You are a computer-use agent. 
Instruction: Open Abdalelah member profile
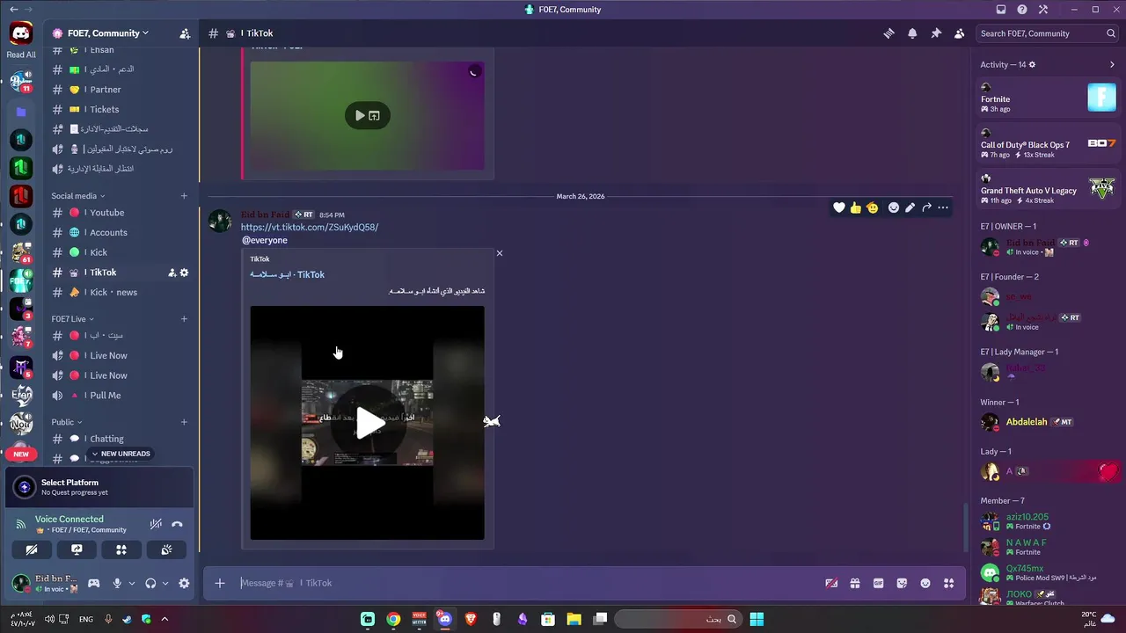(x=1049, y=422)
